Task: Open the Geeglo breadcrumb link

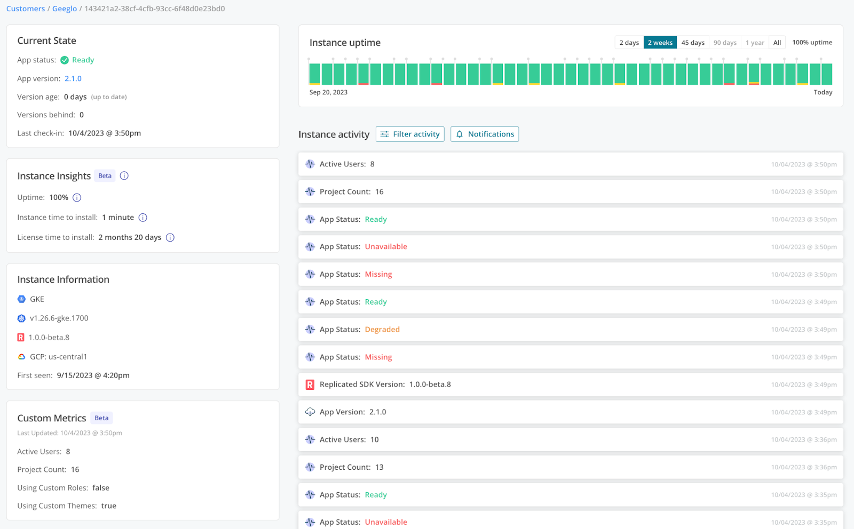Action: (65, 9)
